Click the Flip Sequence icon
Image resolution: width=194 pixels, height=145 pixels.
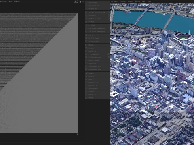pos(86,89)
